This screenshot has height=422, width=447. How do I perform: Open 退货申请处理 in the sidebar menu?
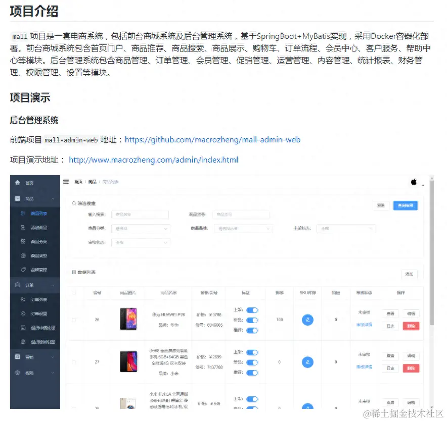click(35, 328)
